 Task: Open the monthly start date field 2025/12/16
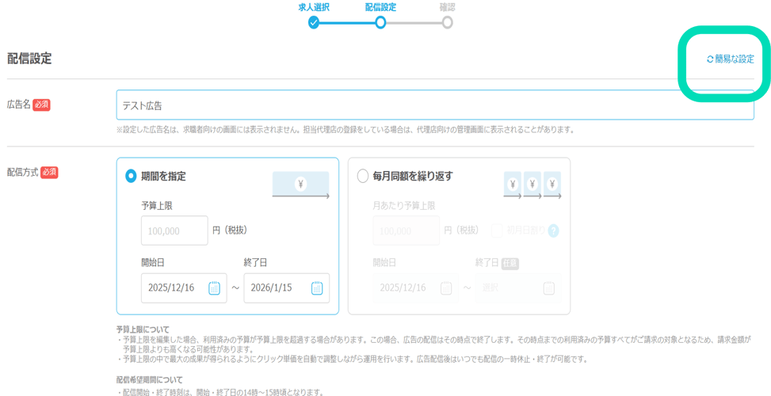click(x=415, y=288)
